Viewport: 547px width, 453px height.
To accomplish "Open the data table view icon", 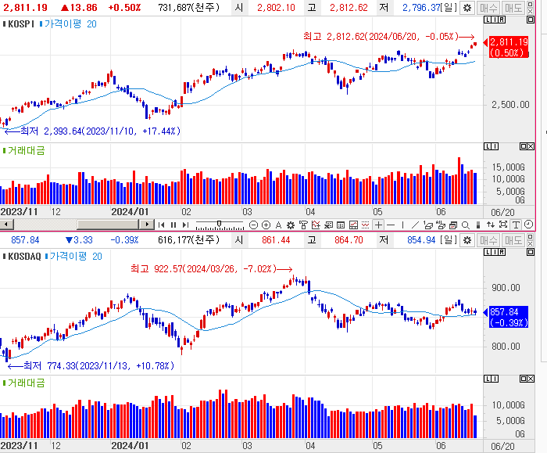I will tap(341, 225).
